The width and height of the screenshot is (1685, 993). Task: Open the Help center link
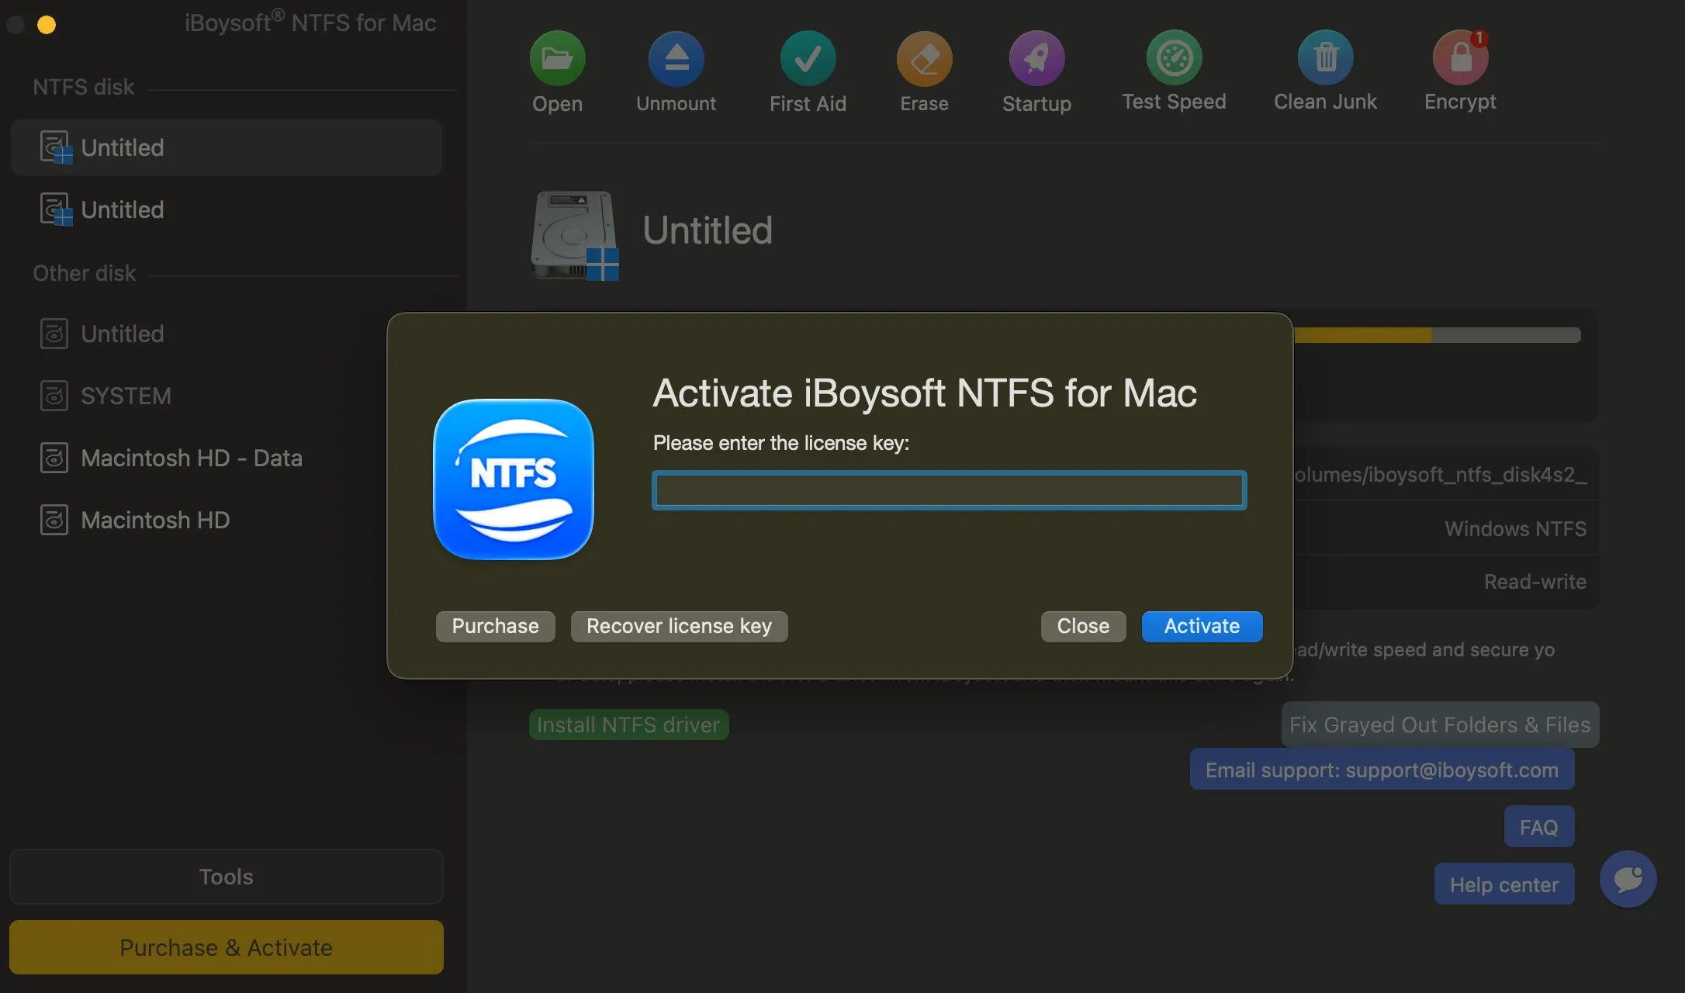click(x=1504, y=884)
